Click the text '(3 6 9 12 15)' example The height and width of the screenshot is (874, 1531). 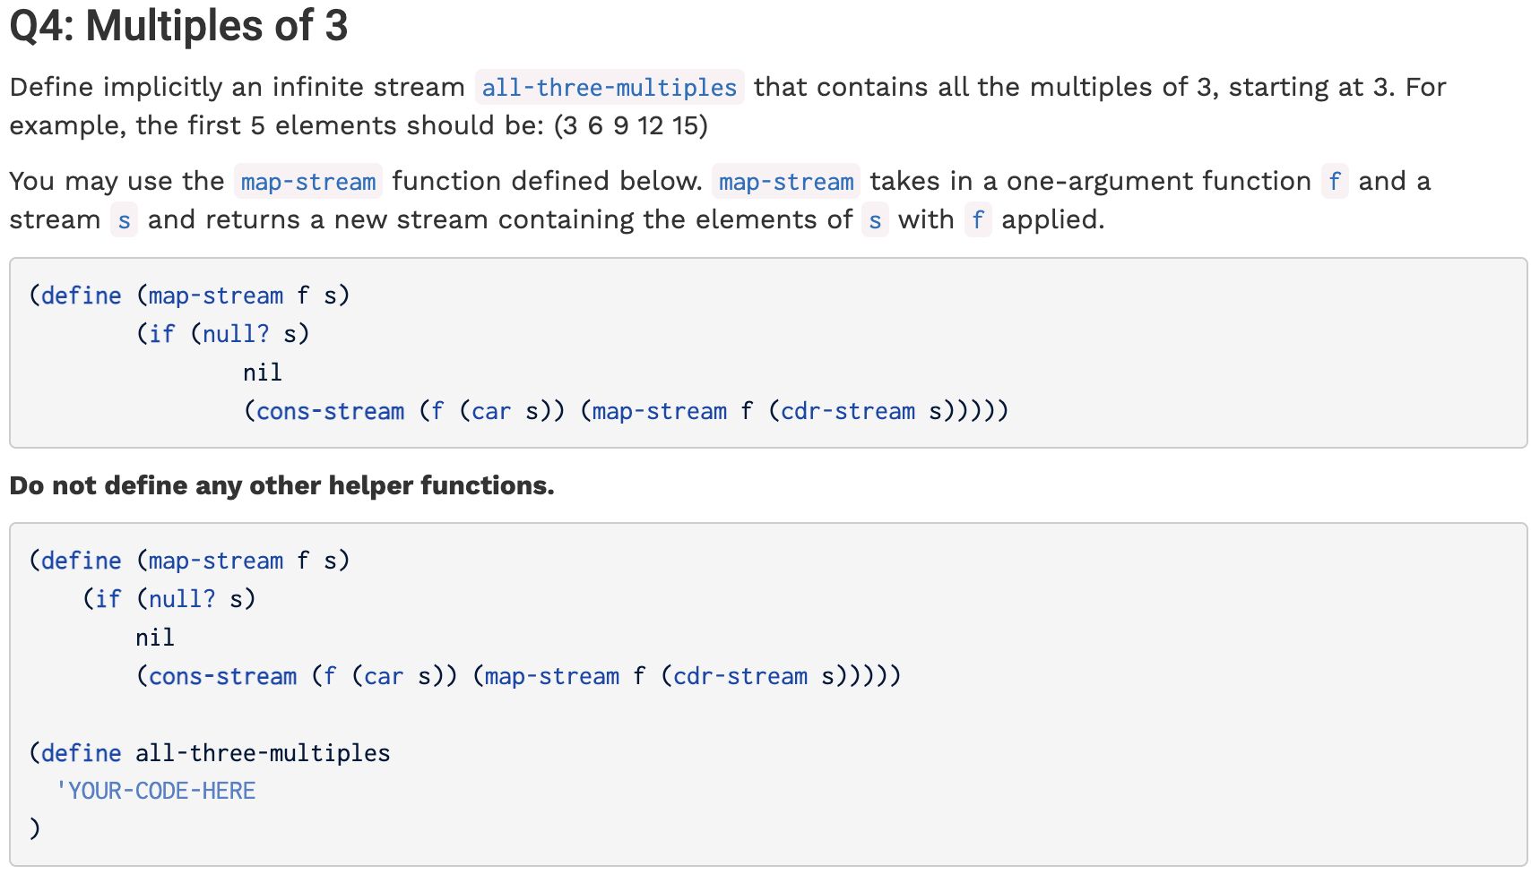click(631, 125)
